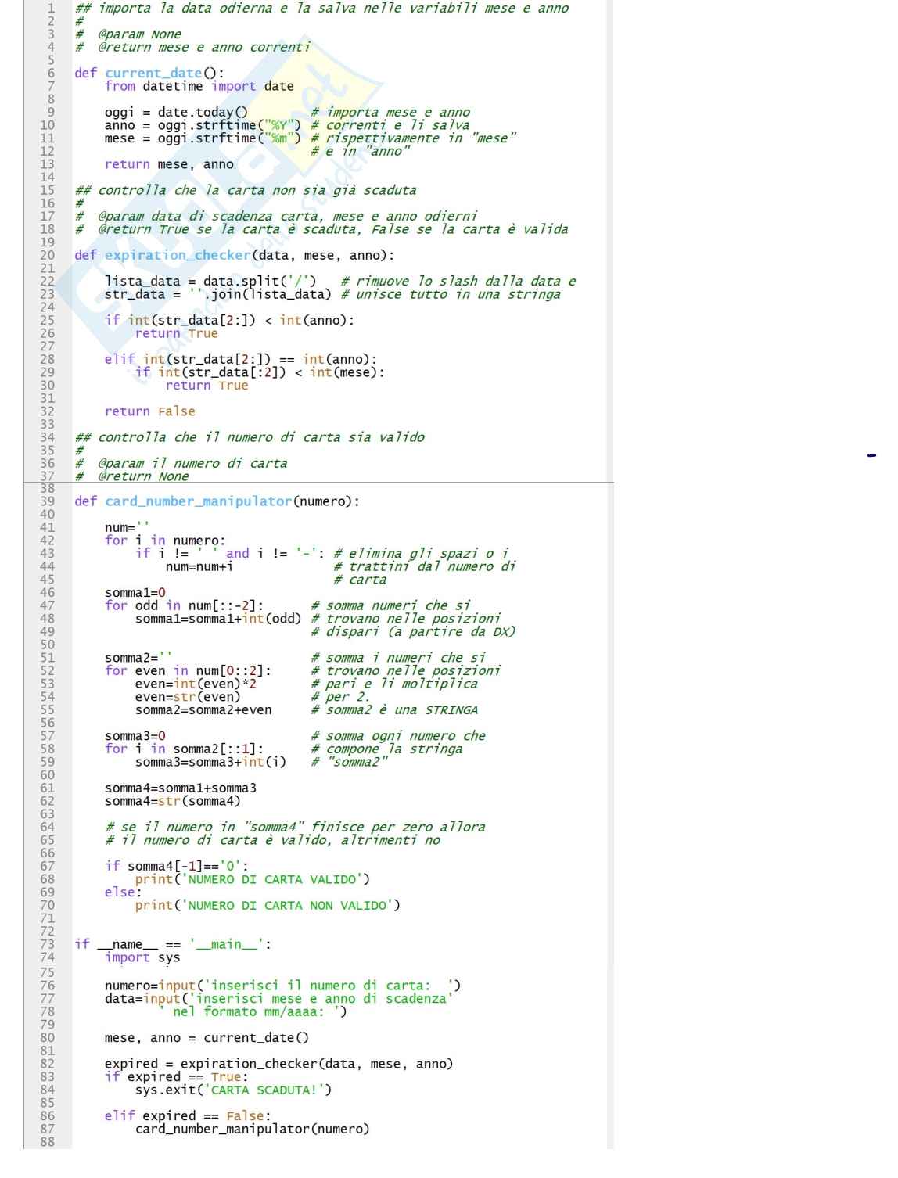Click the 'return False' statement
Viewport: 898px width, 1178px height.
pos(149,411)
